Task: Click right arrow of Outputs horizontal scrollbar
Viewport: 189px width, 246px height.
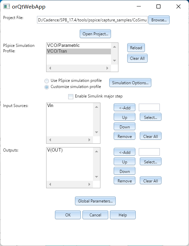Action: [89, 184]
